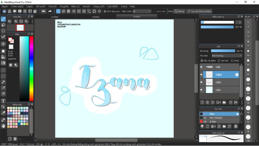
Task: Hide the milk layer
Action: (201, 67)
